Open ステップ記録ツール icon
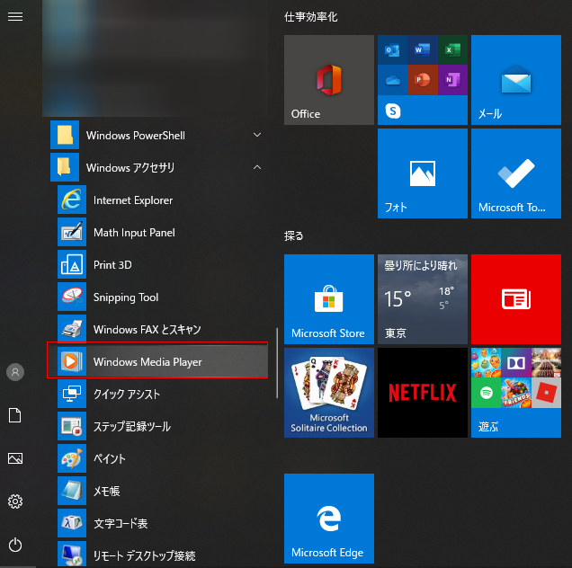 click(x=72, y=426)
